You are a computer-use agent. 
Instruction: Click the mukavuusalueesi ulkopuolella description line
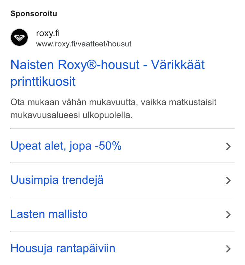click(x=71, y=115)
